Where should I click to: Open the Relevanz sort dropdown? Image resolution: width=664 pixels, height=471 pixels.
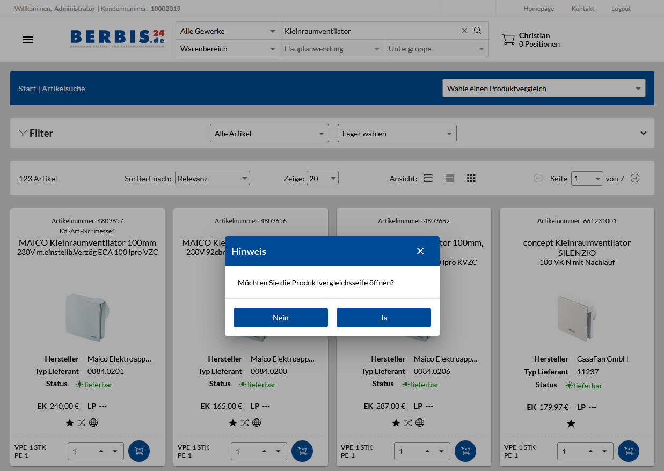point(213,178)
